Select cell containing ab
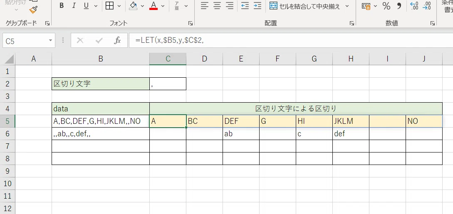The height and width of the screenshot is (214, 453). [241, 133]
